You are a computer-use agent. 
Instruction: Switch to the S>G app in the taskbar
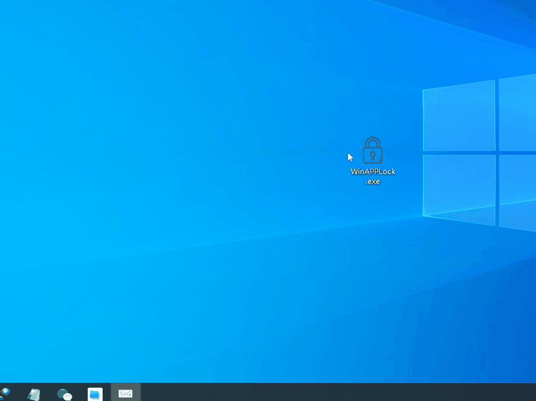click(126, 394)
